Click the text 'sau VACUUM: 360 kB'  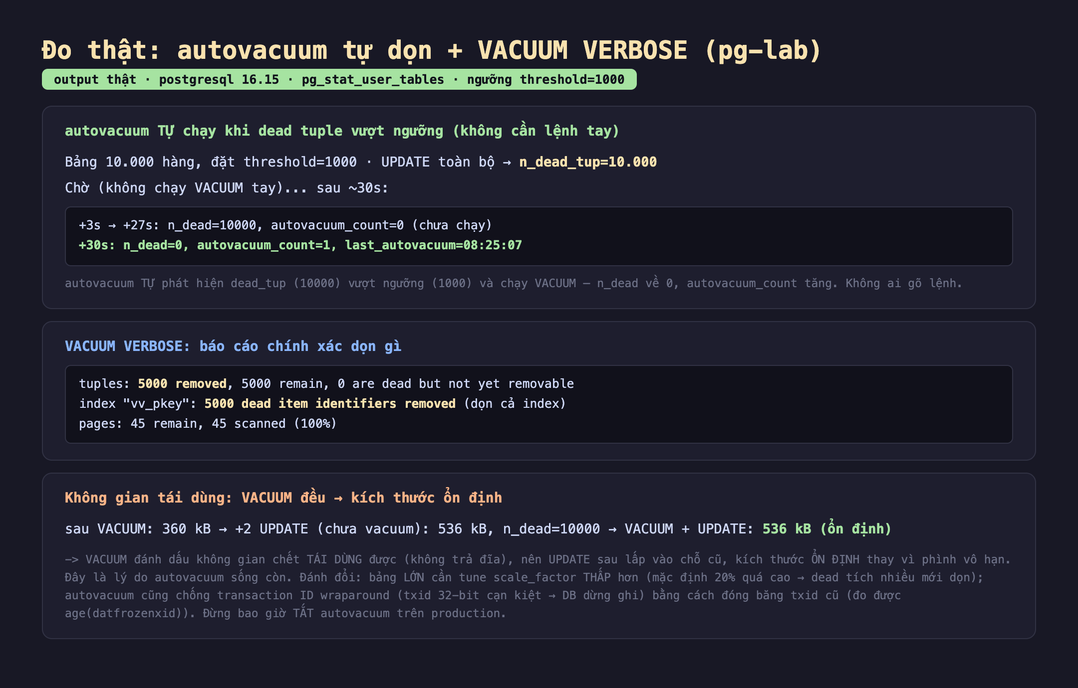coord(138,529)
